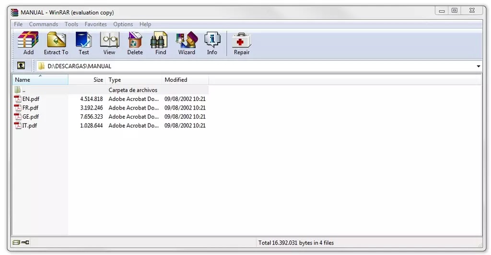Click folder icon in the address bar
Viewport: 491px width, 255px height.
click(x=41, y=66)
